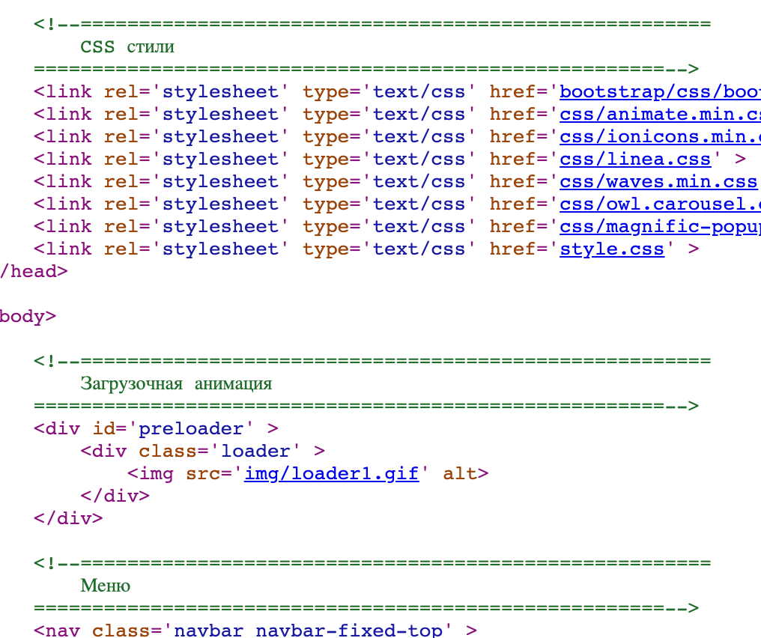761x638 pixels.
Task: Open the img/loader1.gif image link
Action: point(331,474)
